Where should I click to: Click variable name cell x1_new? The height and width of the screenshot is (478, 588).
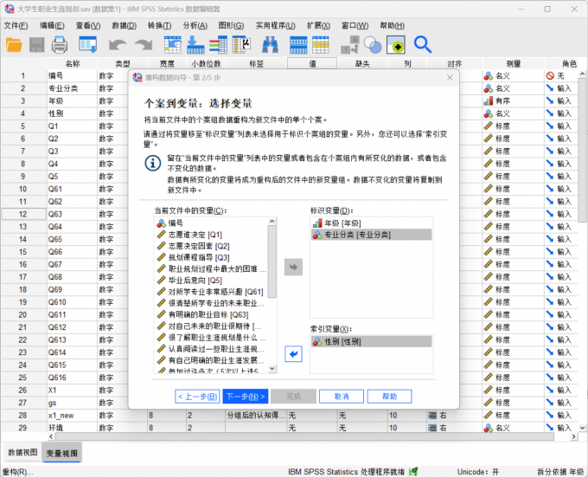click(x=72, y=416)
